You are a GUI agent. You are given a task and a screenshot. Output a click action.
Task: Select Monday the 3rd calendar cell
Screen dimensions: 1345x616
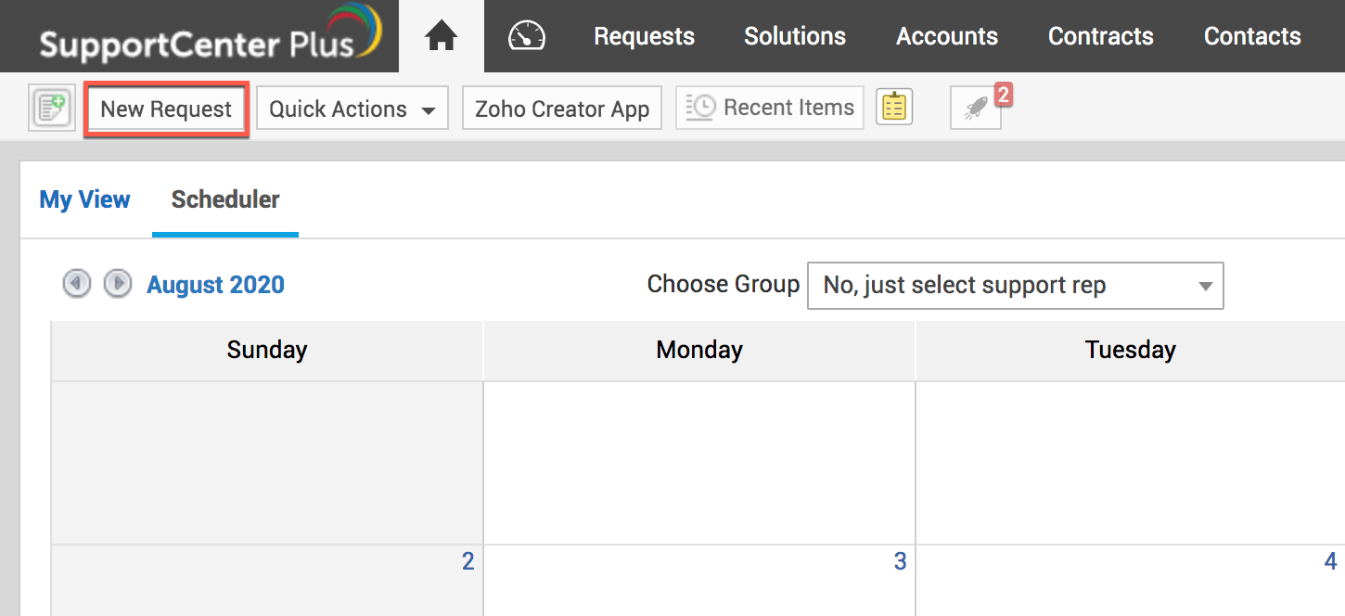(x=699, y=580)
